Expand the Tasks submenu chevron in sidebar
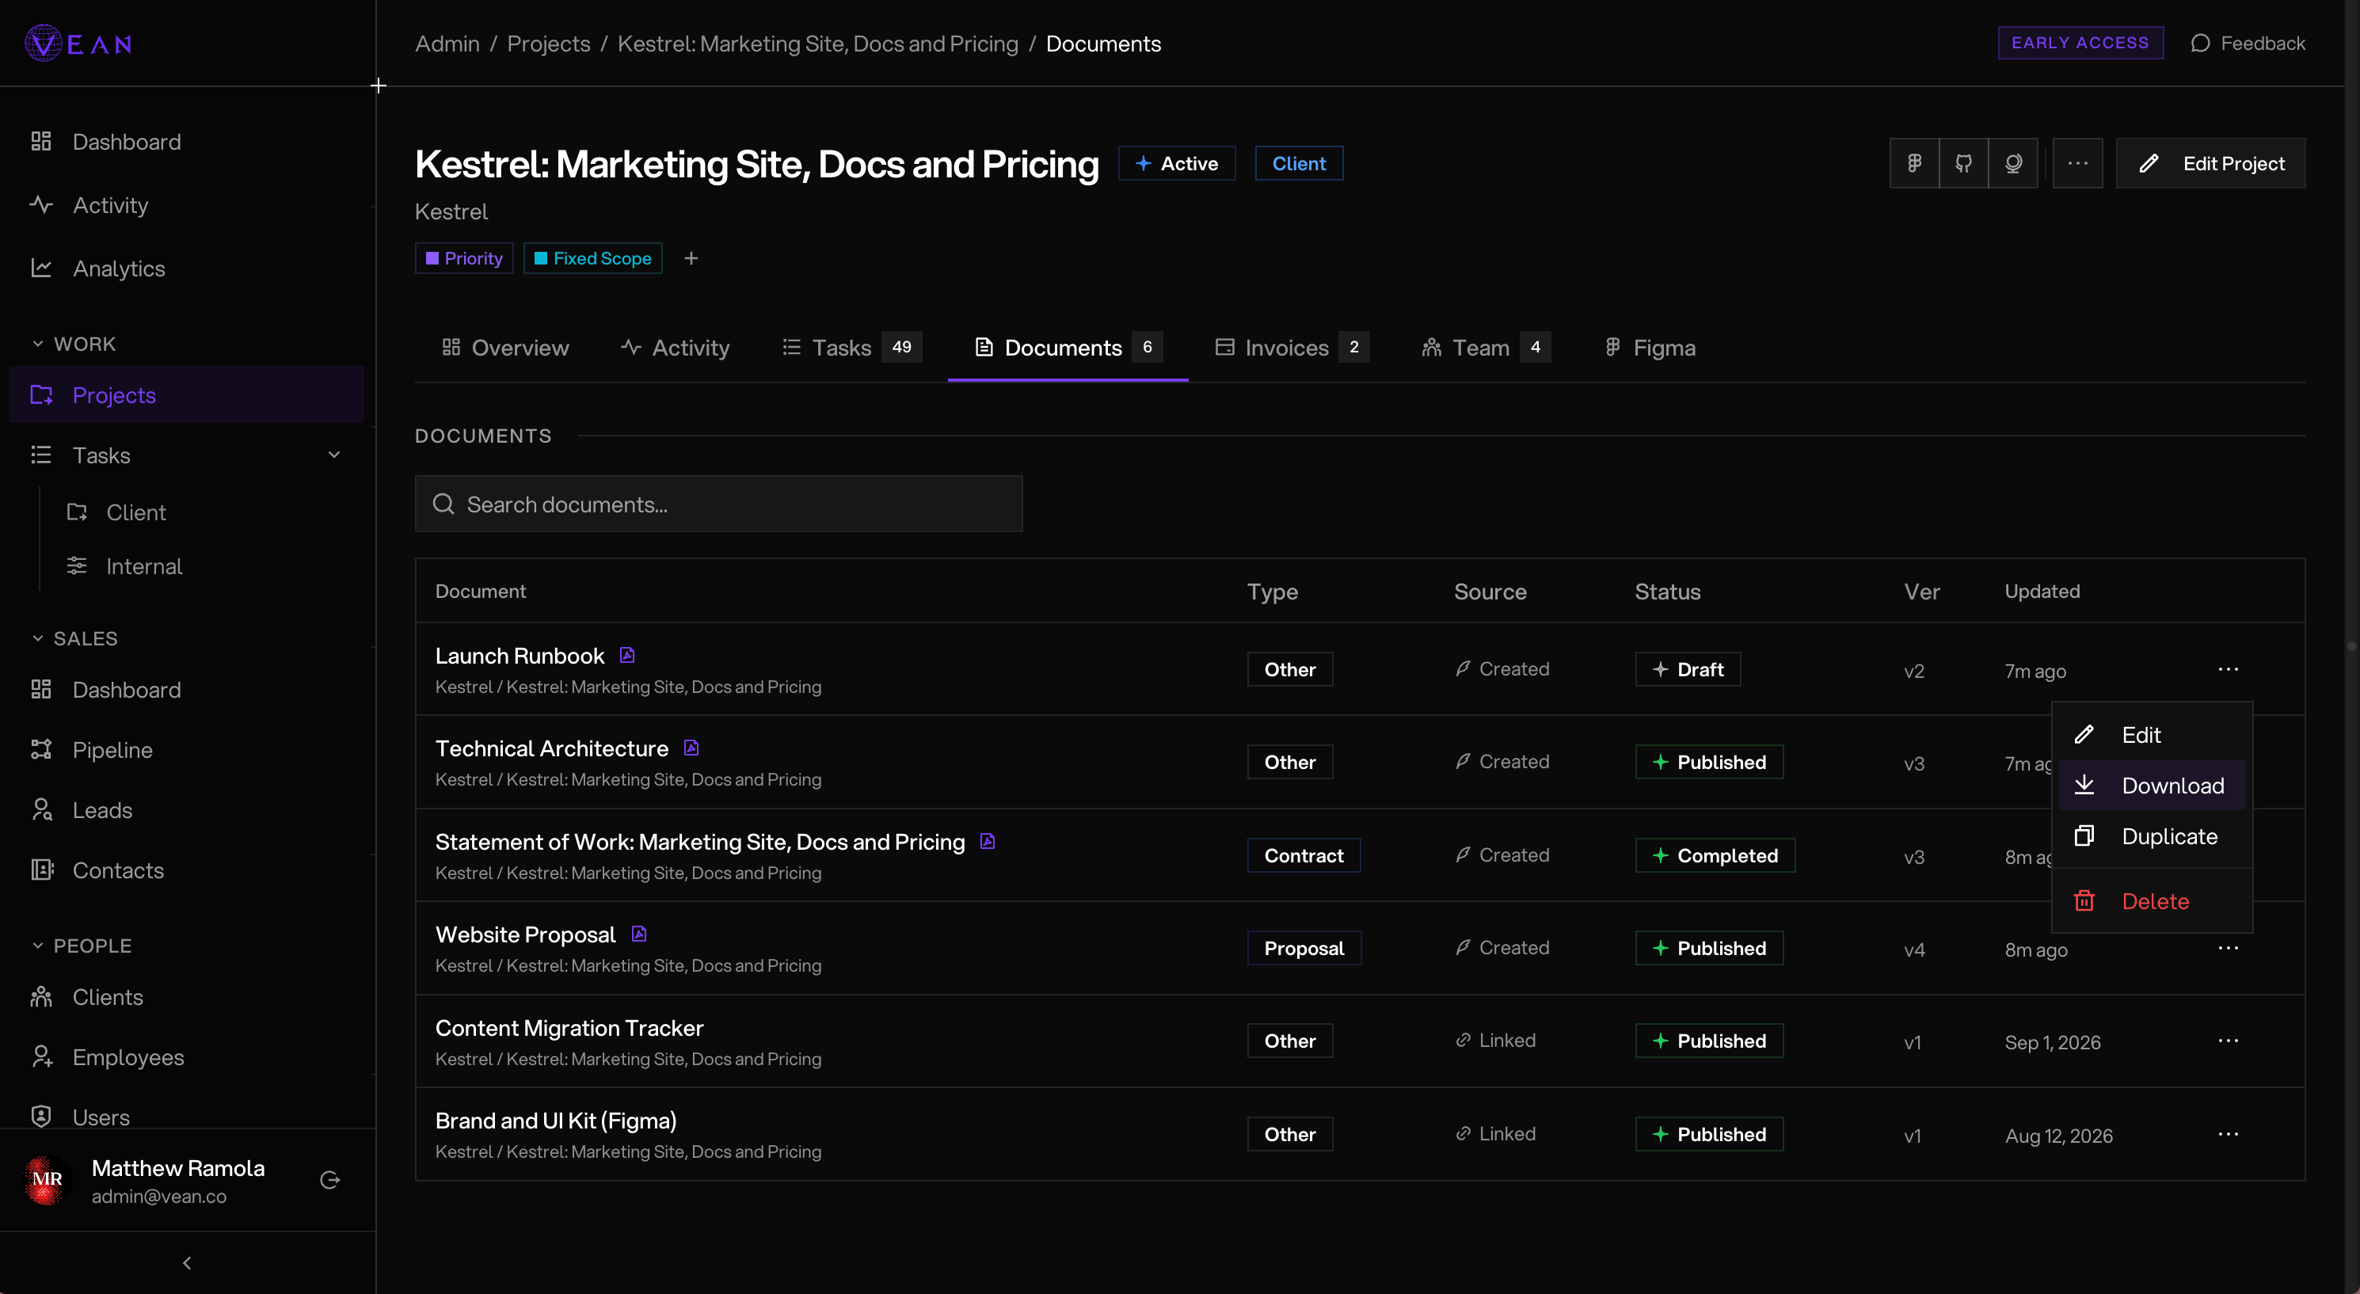2360x1294 pixels. pyautogui.click(x=334, y=455)
